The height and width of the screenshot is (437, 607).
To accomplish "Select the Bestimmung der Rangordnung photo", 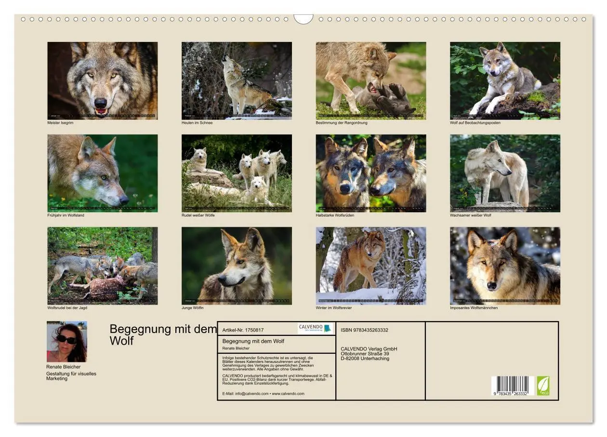I will [x=371, y=80].
